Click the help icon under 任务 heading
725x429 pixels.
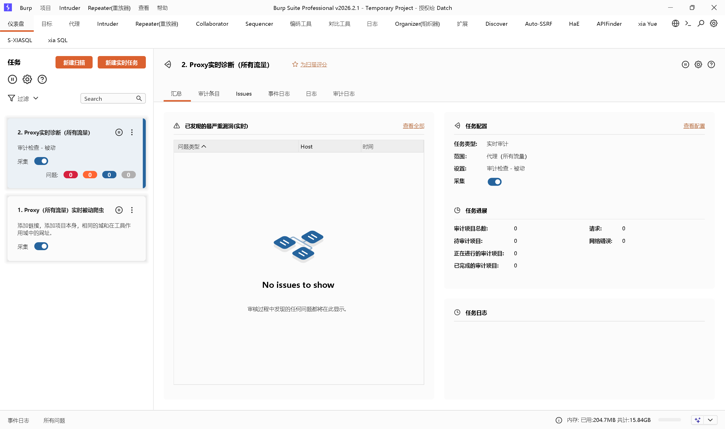[42, 79]
